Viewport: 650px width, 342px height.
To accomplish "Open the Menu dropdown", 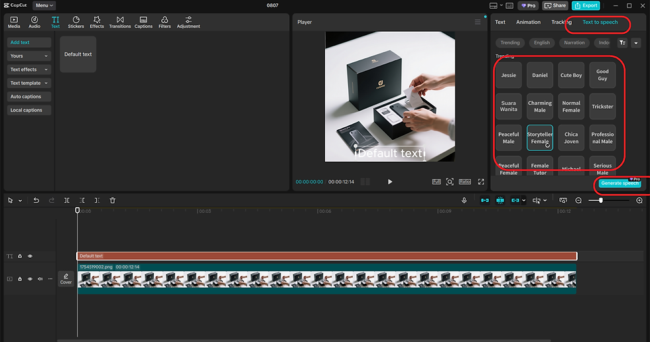I will coord(44,5).
